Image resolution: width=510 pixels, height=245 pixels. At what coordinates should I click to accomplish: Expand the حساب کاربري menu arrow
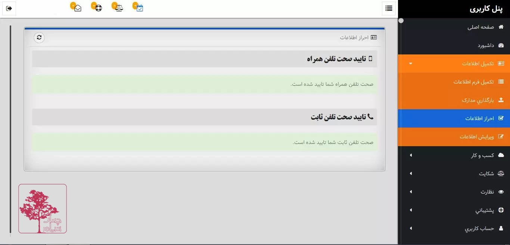coord(411,228)
